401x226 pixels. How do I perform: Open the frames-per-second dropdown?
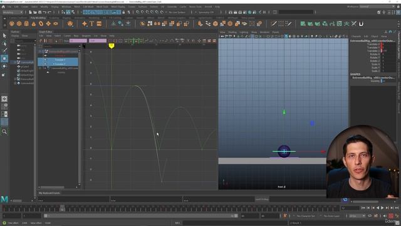pyautogui.click(x=357, y=216)
